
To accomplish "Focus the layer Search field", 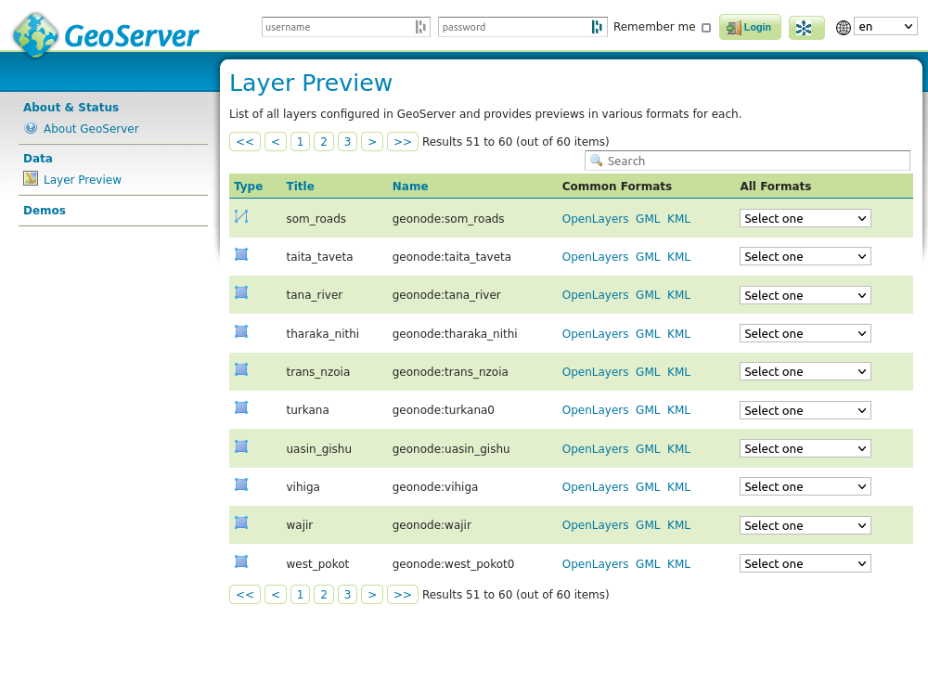I will pos(747,161).
